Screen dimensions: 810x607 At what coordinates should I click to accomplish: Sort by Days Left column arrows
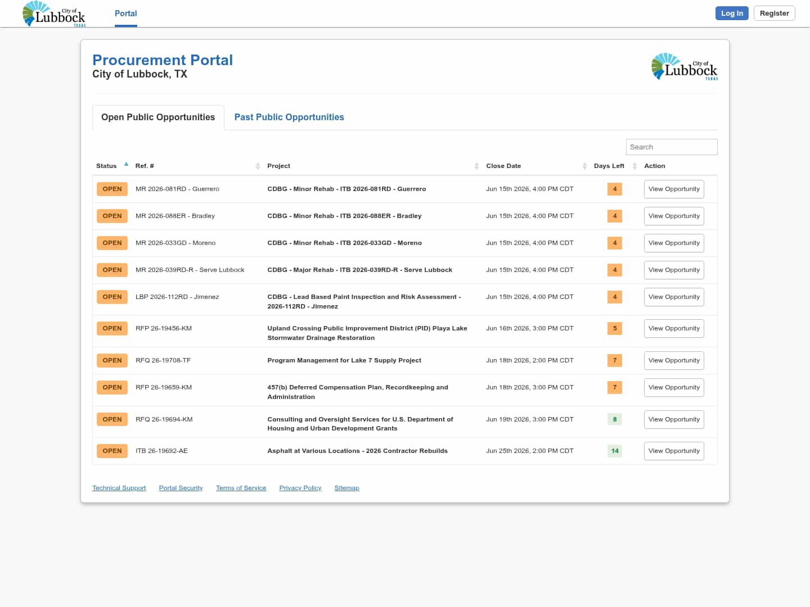coord(634,166)
